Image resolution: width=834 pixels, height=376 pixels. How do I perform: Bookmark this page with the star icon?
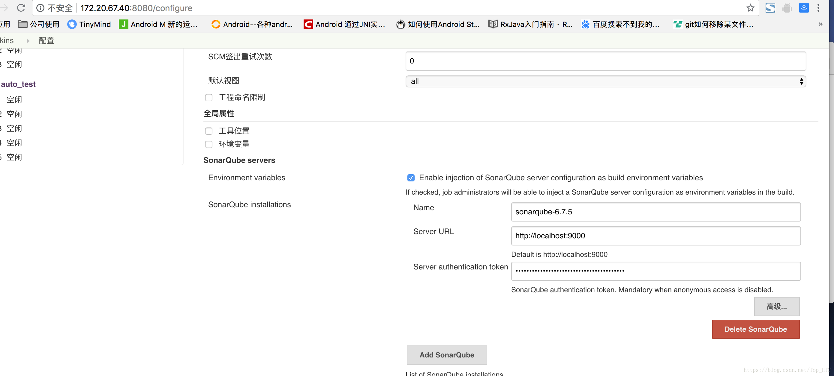pyautogui.click(x=750, y=8)
